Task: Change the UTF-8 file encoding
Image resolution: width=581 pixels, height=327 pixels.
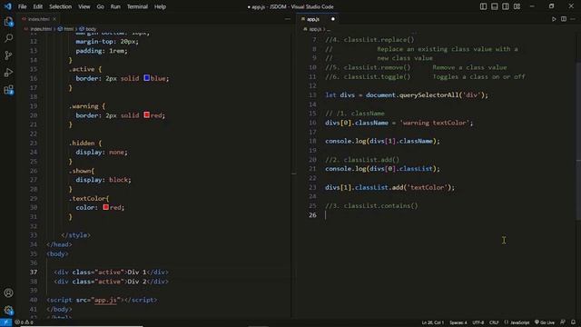Action: tap(478, 322)
